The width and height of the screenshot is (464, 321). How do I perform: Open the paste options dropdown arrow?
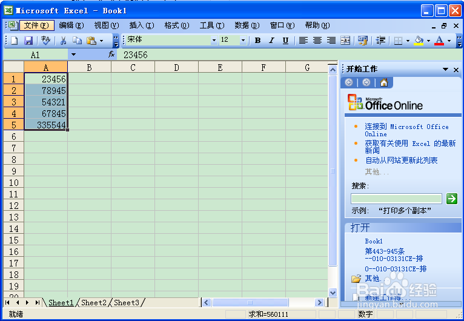pos(102,41)
